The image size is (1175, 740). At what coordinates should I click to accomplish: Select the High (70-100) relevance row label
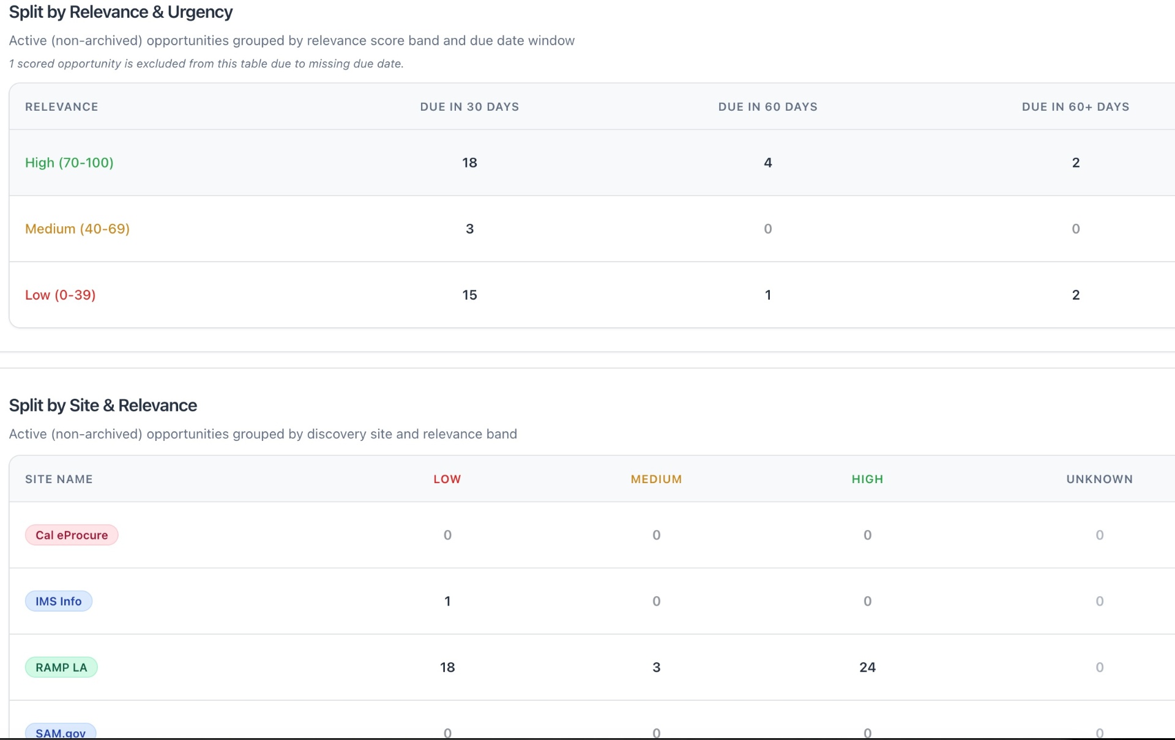coord(69,163)
